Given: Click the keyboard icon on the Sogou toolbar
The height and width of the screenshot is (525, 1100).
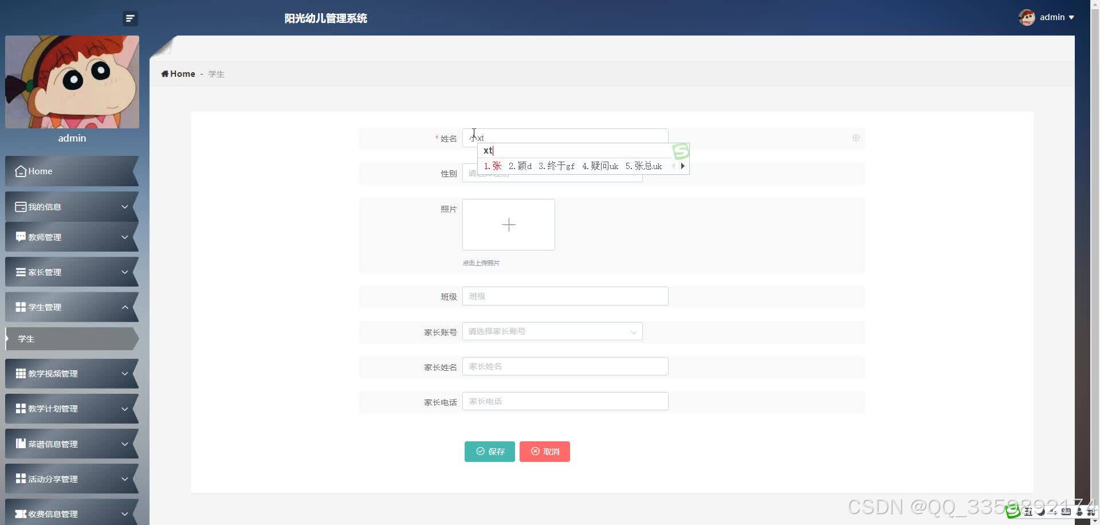Looking at the screenshot, I should click(1066, 512).
